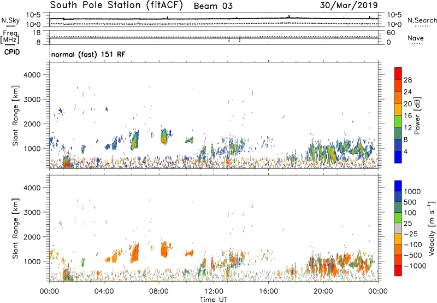437x303 pixels.
Task: Click the light green 12-16 dB Power swatch
Action: [398, 121]
